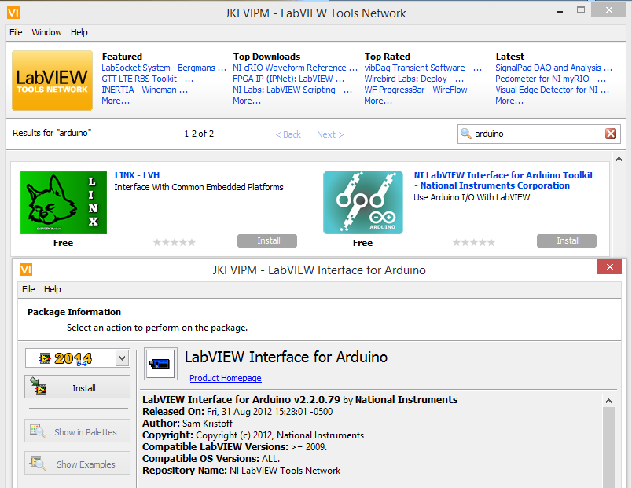Click More under Latest
The width and height of the screenshot is (632, 488).
click(x=509, y=101)
